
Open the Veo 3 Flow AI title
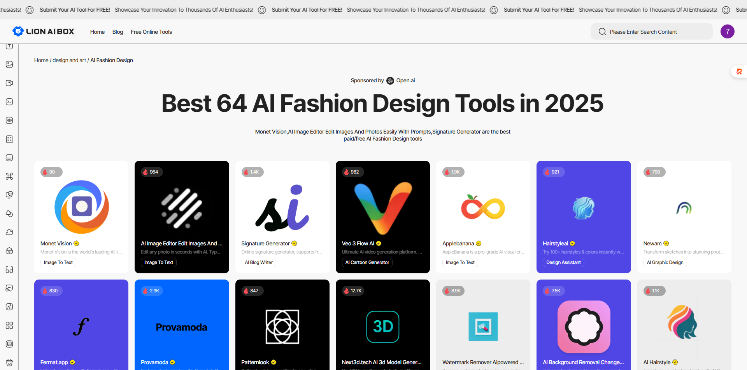(358, 243)
